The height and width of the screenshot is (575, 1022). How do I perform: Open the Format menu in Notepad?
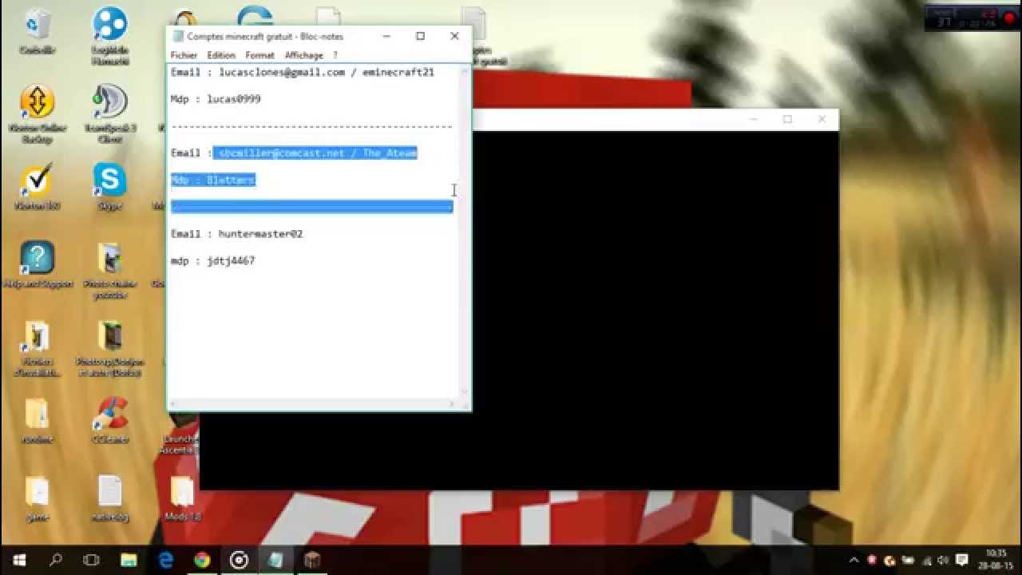pos(259,55)
